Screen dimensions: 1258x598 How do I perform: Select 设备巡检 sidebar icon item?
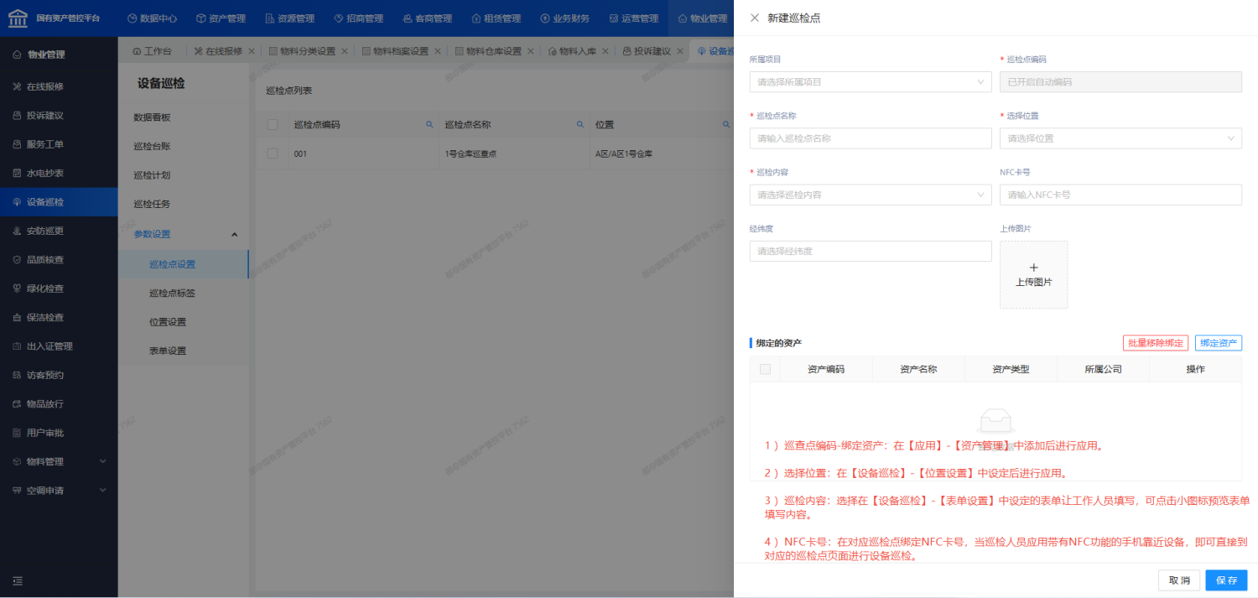[59, 202]
